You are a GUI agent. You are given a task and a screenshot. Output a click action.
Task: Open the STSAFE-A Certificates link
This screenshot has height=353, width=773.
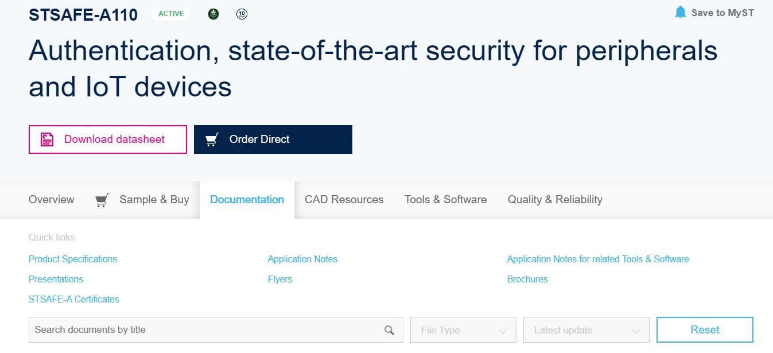73,299
